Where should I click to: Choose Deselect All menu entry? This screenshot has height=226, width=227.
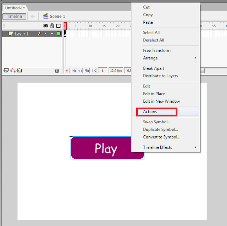coord(166,40)
